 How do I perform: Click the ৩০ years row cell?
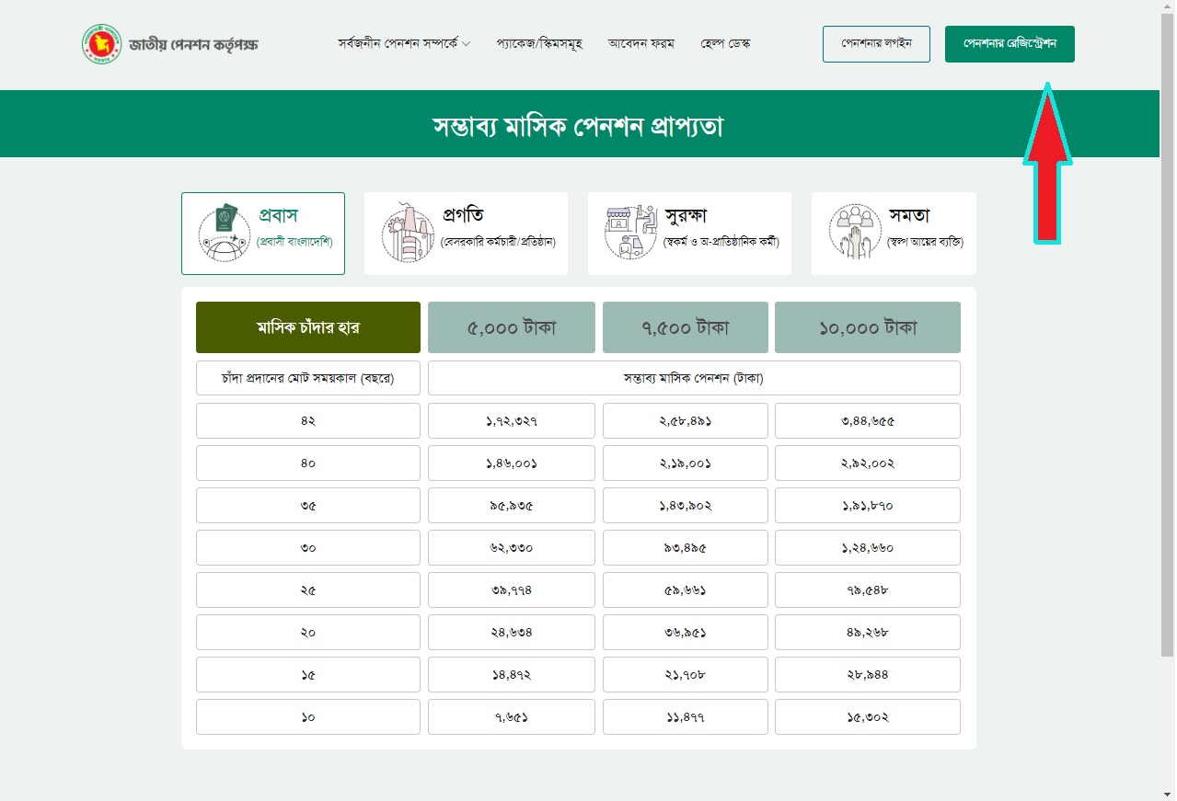(x=308, y=547)
